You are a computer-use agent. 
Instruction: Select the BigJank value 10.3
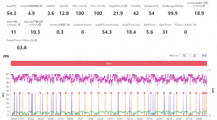35,32
